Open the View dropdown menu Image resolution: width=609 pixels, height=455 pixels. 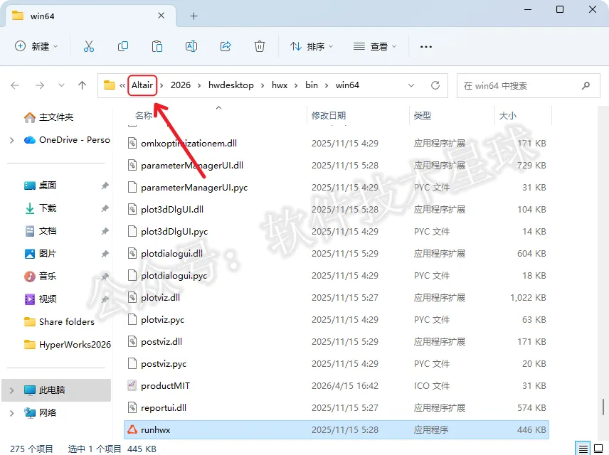point(375,47)
